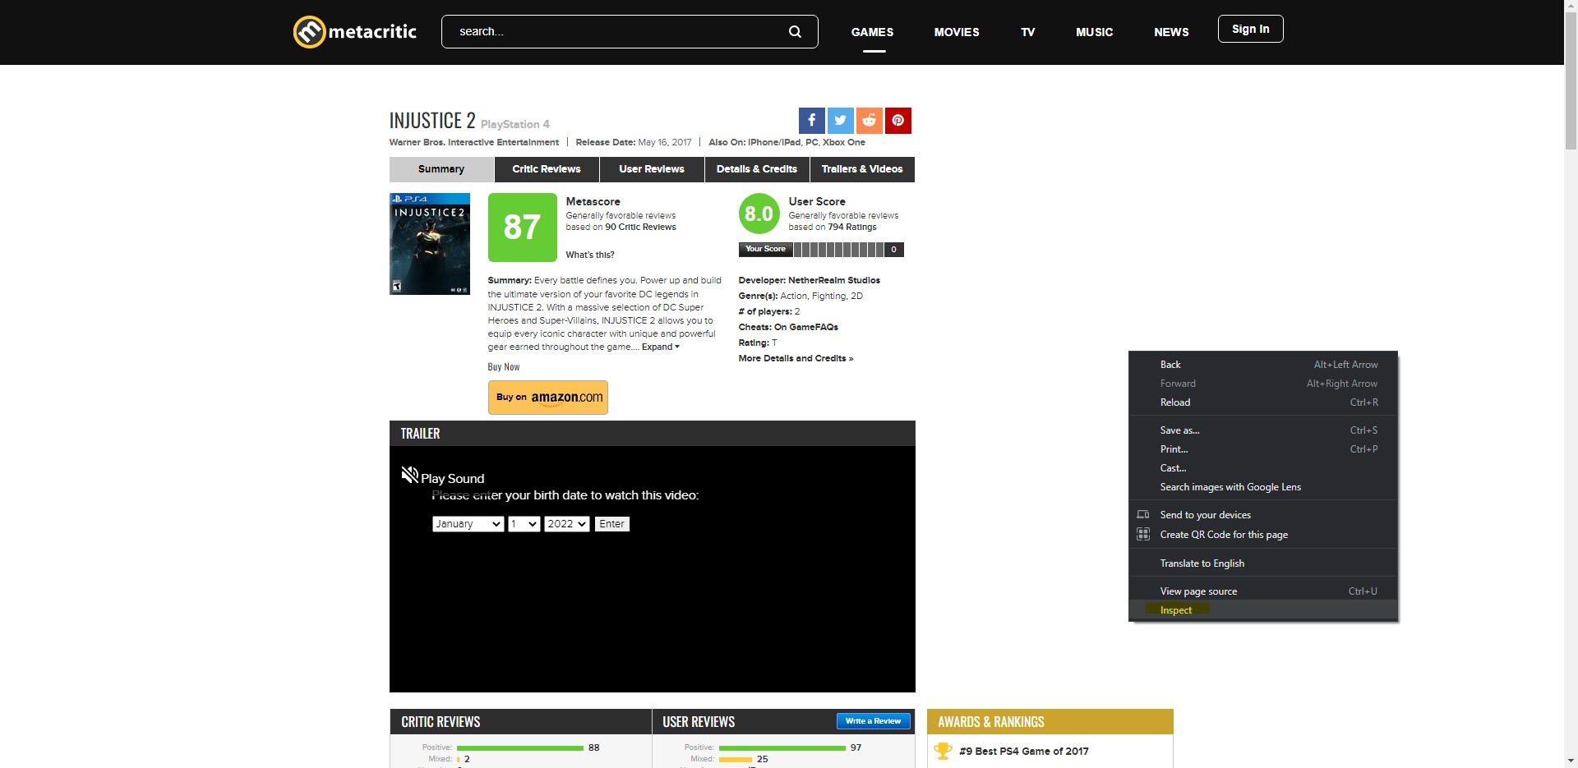Select Save as... in context menu
The width and height of the screenshot is (1578, 768).
tap(1263, 430)
